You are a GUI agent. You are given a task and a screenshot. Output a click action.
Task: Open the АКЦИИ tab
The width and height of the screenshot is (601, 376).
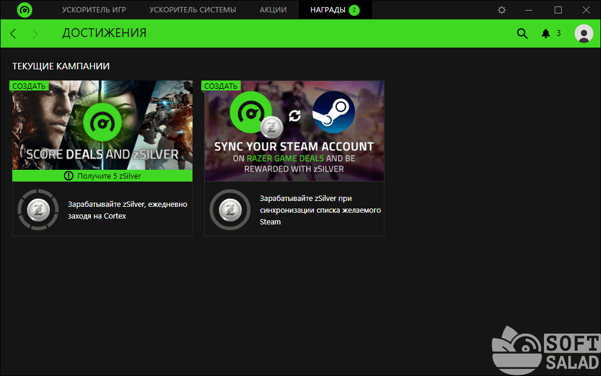(273, 10)
